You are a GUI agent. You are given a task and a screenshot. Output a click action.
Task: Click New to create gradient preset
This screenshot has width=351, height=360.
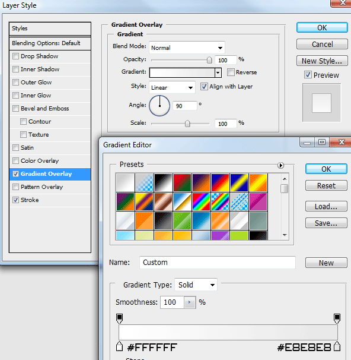pyautogui.click(x=326, y=263)
